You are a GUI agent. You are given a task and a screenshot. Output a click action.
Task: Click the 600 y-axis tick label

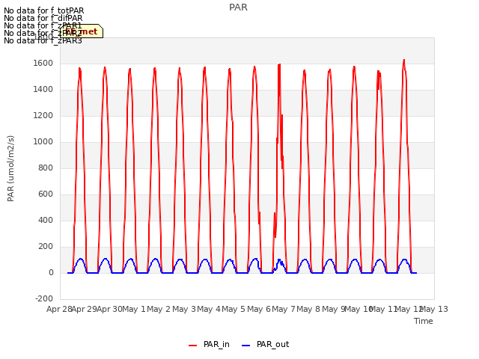click(46, 194)
